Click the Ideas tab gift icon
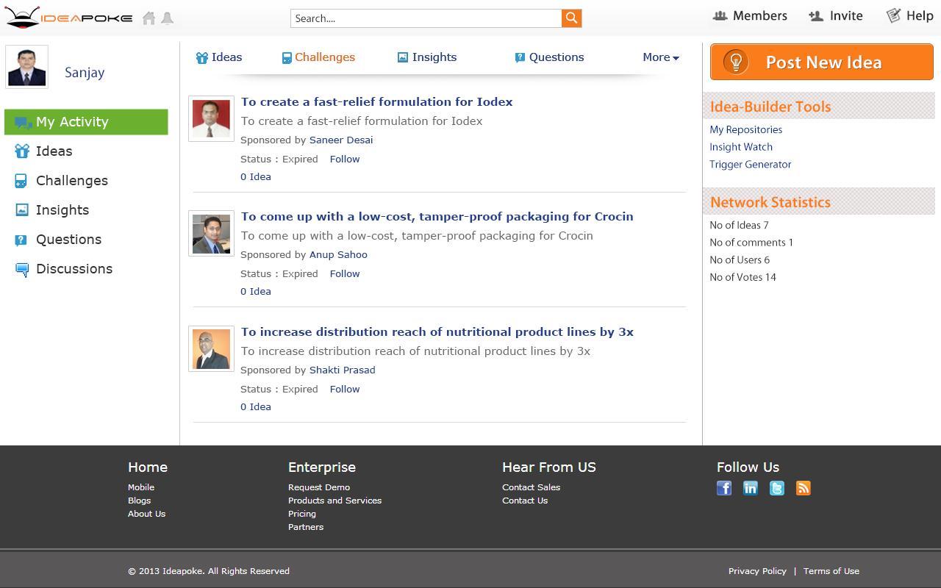Screen dimensions: 941x588 (x=202, y=57)
